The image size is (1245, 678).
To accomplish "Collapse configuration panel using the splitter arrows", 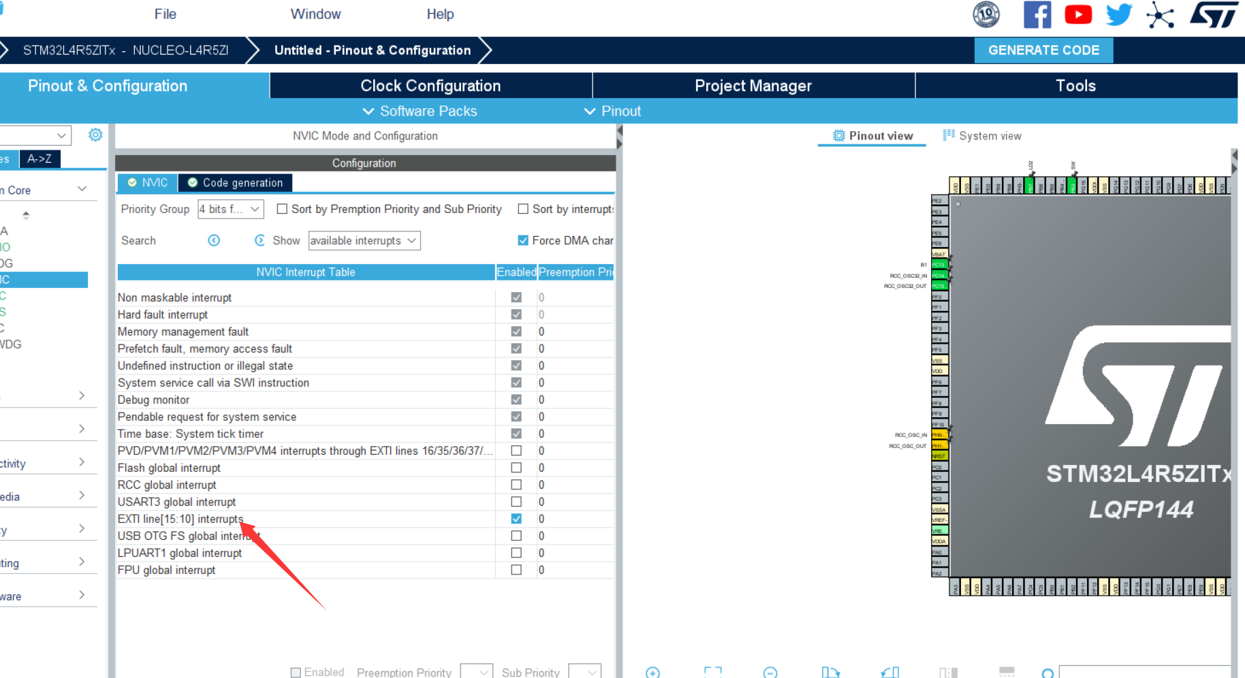I will point(619,138).
